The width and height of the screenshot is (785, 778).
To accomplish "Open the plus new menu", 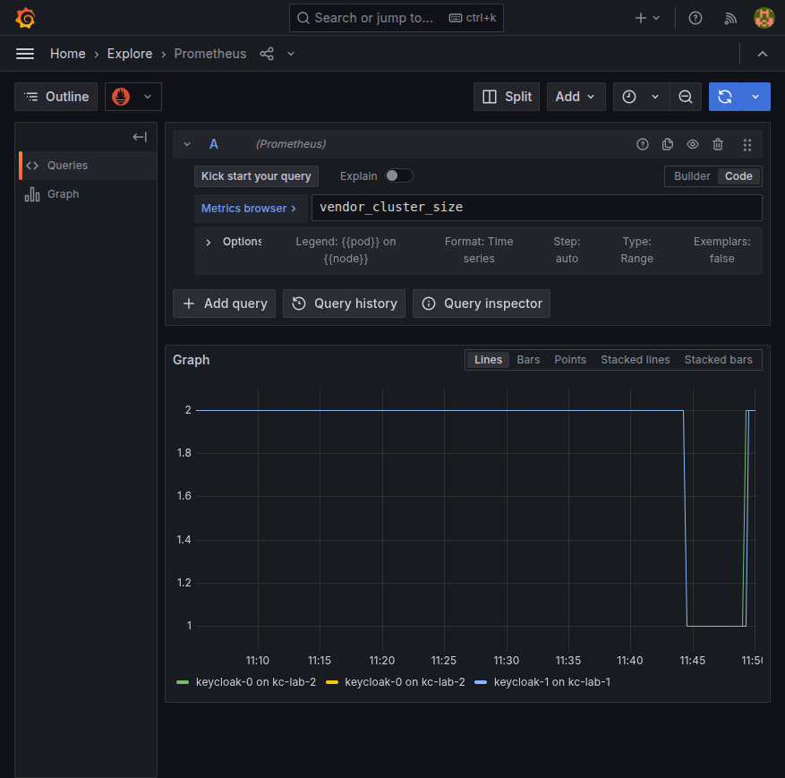I will click(x=647, y=18).
